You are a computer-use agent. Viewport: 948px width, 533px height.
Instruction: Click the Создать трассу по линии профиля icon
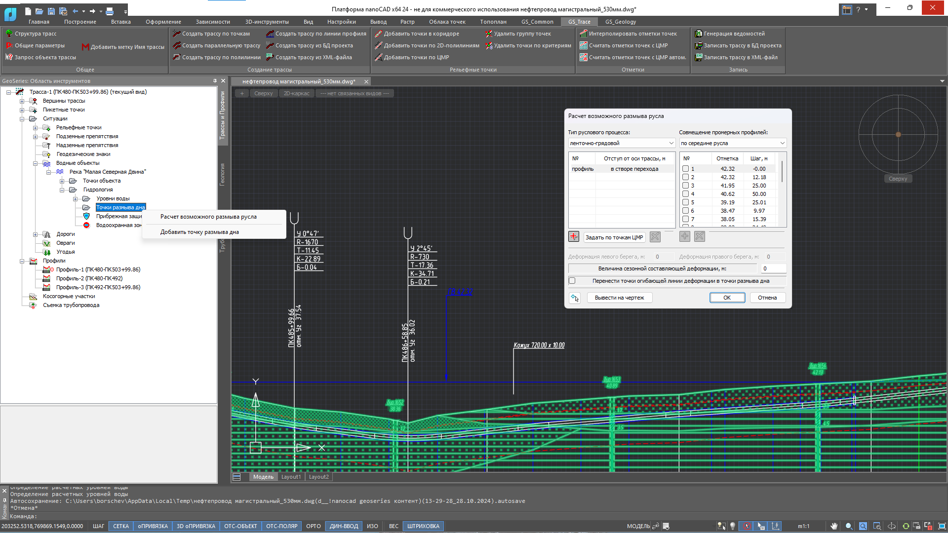(270, 34)
